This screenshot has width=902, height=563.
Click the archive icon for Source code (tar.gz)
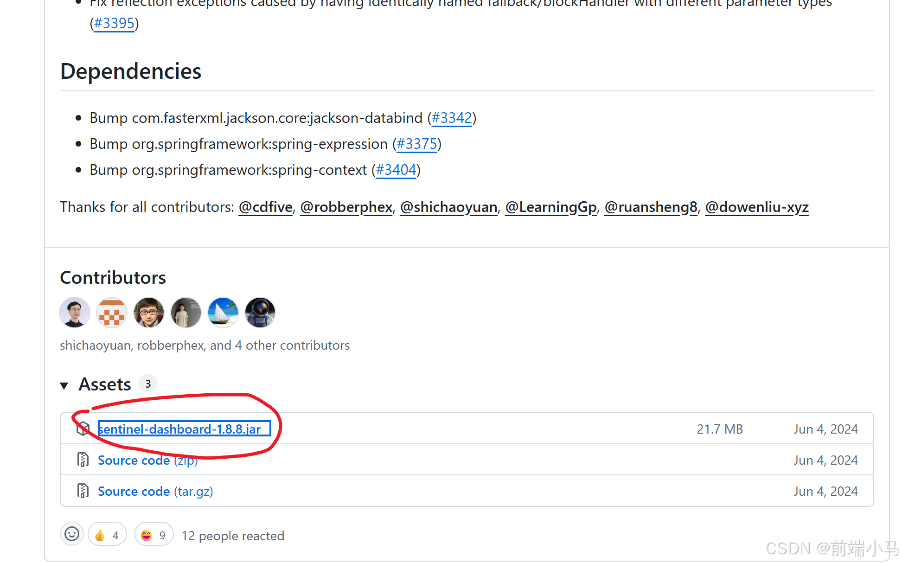click(83, 491)
